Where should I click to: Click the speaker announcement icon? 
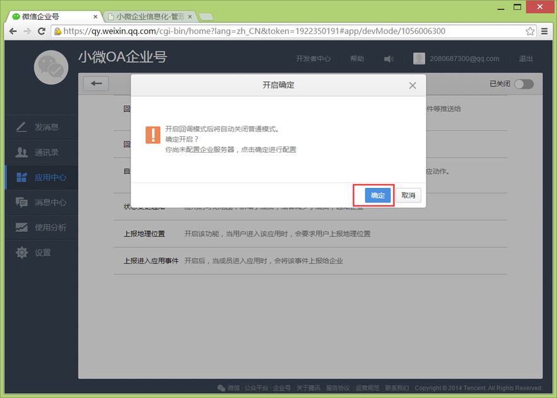(389, 59)
